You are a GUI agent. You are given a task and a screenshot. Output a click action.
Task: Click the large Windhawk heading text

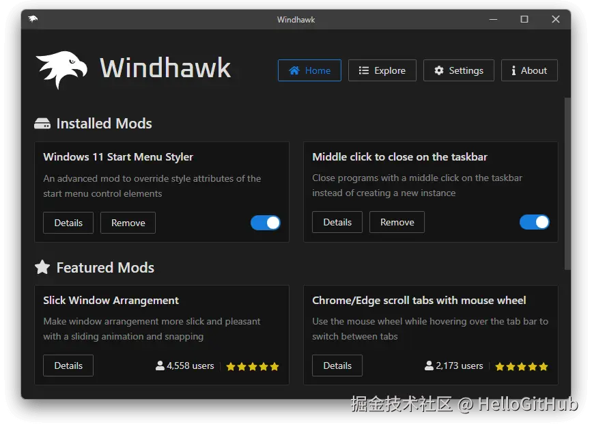(165, 68)
